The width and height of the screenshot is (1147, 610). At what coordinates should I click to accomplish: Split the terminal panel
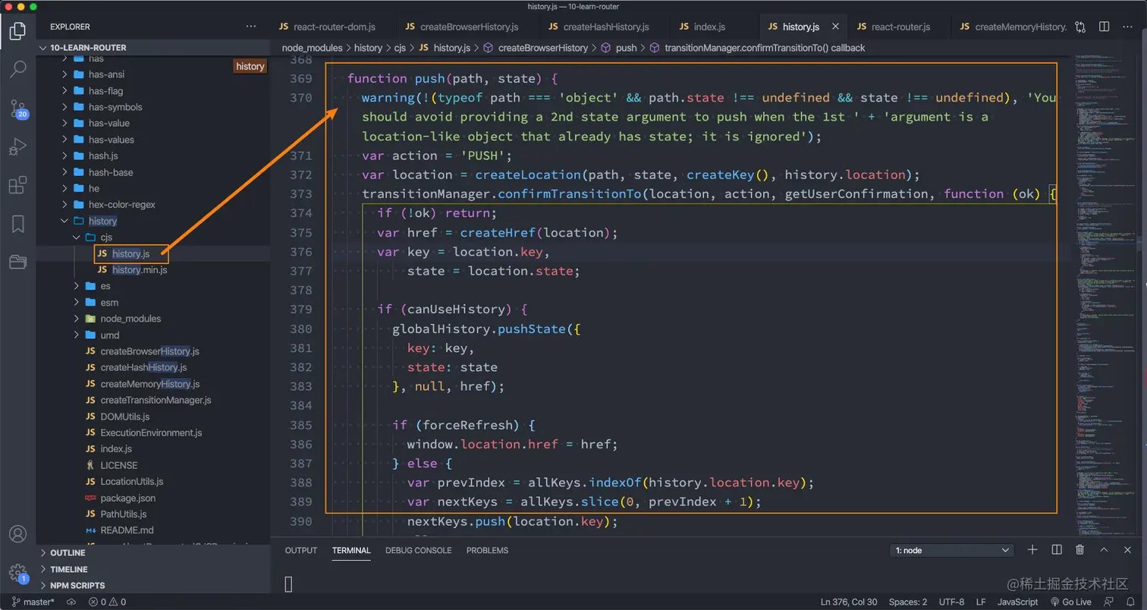[x=1057, y=550]
